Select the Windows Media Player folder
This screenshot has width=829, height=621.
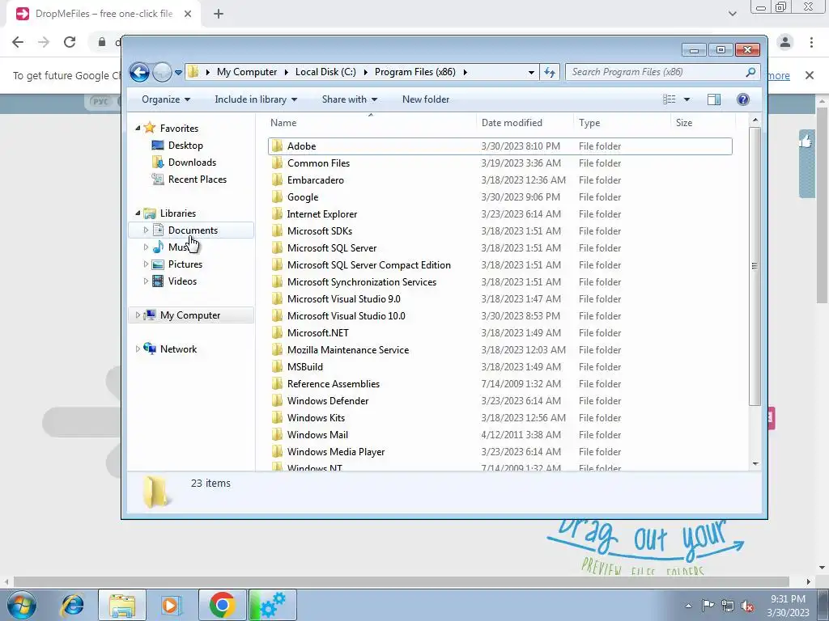[x=336, y=451]
